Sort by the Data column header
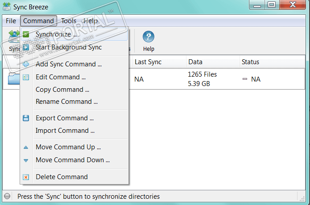Viewport: 310px width, 205px height. click(195, 62)
